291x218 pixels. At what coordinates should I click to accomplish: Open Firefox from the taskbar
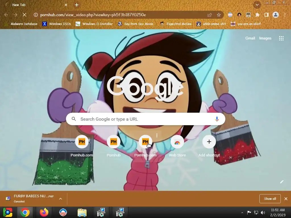[44, 212]
